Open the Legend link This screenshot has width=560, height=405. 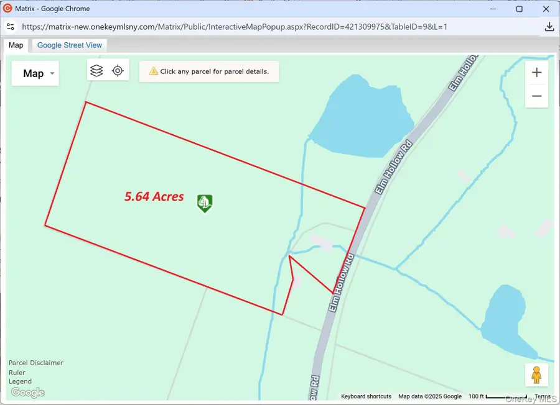click(x=20, y=381)
